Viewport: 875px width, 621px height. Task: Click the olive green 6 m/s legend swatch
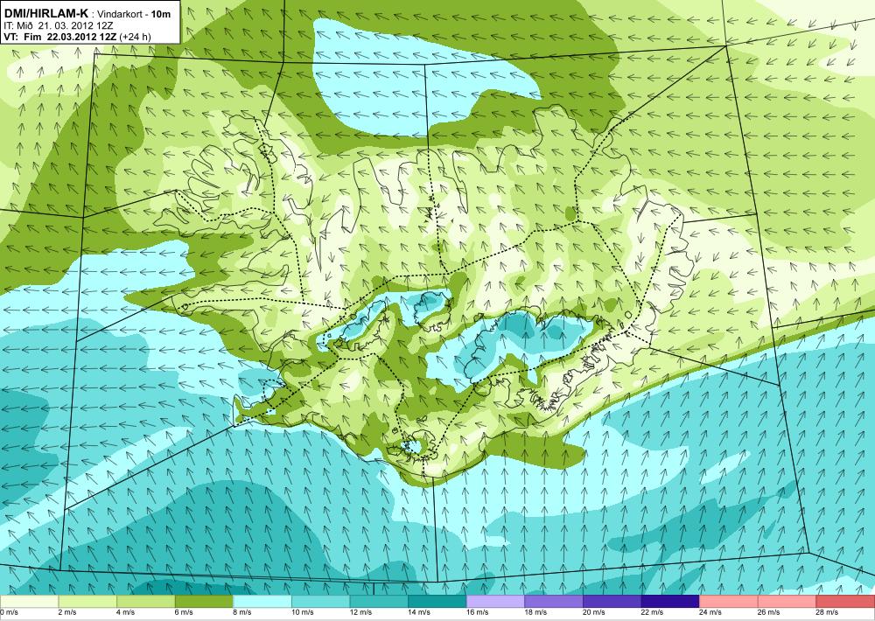point(204,602)
